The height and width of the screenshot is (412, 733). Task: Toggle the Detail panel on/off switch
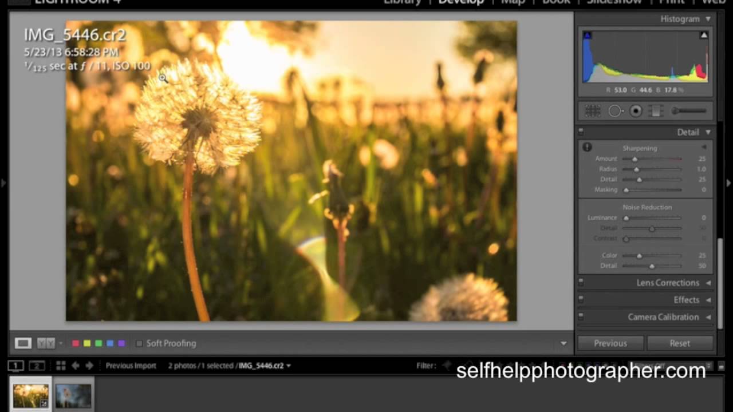(x=581, y=132)
